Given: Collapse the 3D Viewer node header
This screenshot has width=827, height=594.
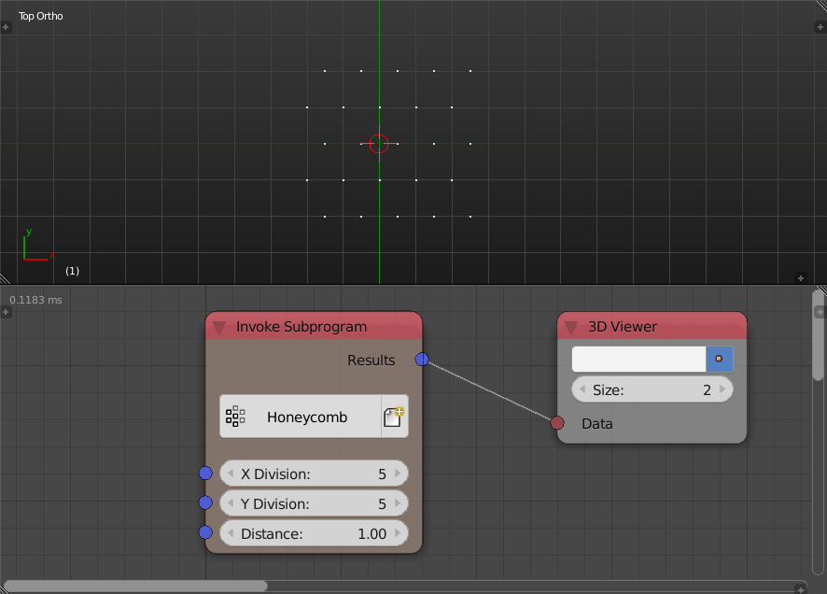Looking at the screenshot, I should (571, 326).
